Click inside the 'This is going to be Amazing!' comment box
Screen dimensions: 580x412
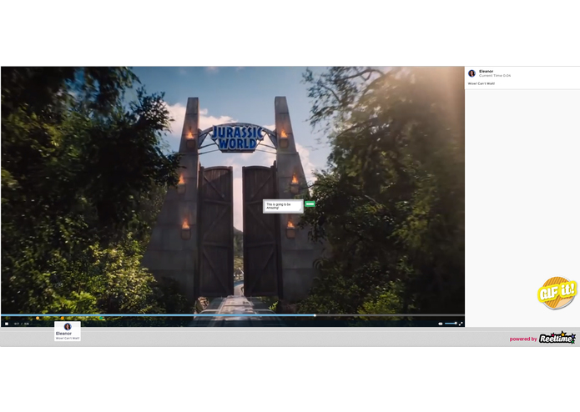tap(283, 206)
